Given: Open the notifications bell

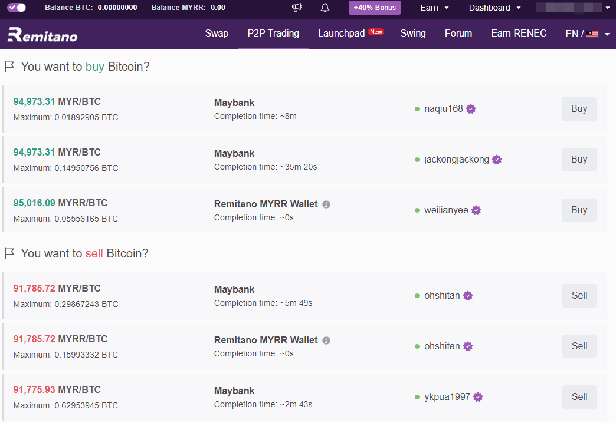Looking at the screenshot, I should [325, 8].
